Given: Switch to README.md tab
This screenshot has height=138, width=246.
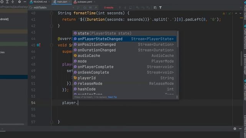Looking at the screenshot, I should click(x=38, y=2).
